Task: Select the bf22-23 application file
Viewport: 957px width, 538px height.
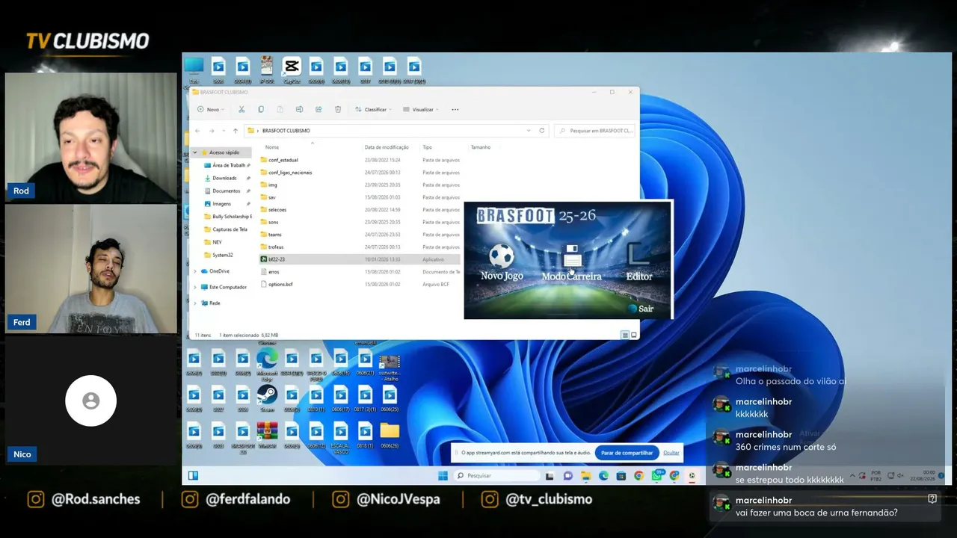Action: [x=359, y=259]
